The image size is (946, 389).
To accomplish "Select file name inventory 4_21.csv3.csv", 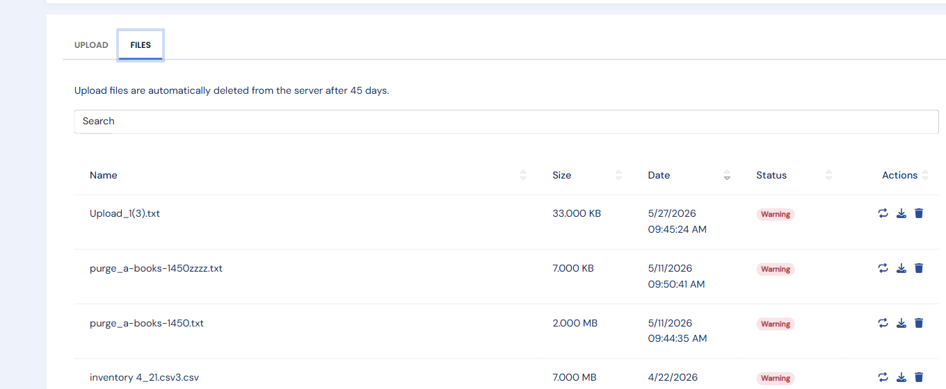I will (x=145, y=377).
